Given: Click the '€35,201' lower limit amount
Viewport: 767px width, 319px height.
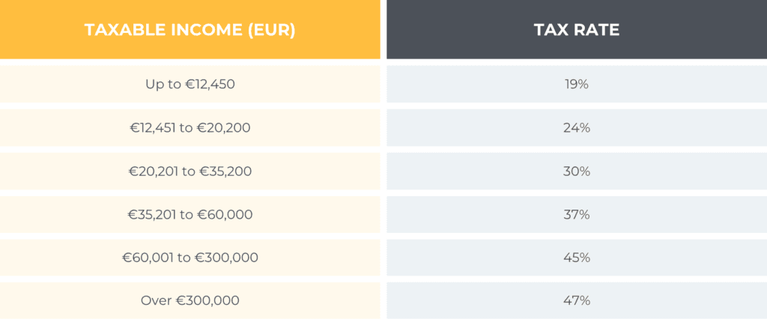Looking at the screenshot, I should pos(152,215).
